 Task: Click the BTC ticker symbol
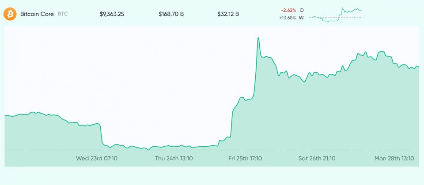coord(63,14)
